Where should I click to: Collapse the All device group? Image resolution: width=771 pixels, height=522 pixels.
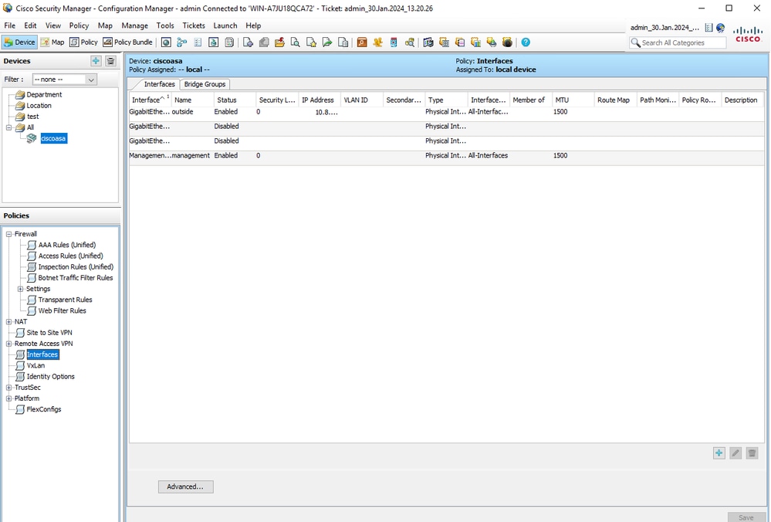(x=8, y=127)
